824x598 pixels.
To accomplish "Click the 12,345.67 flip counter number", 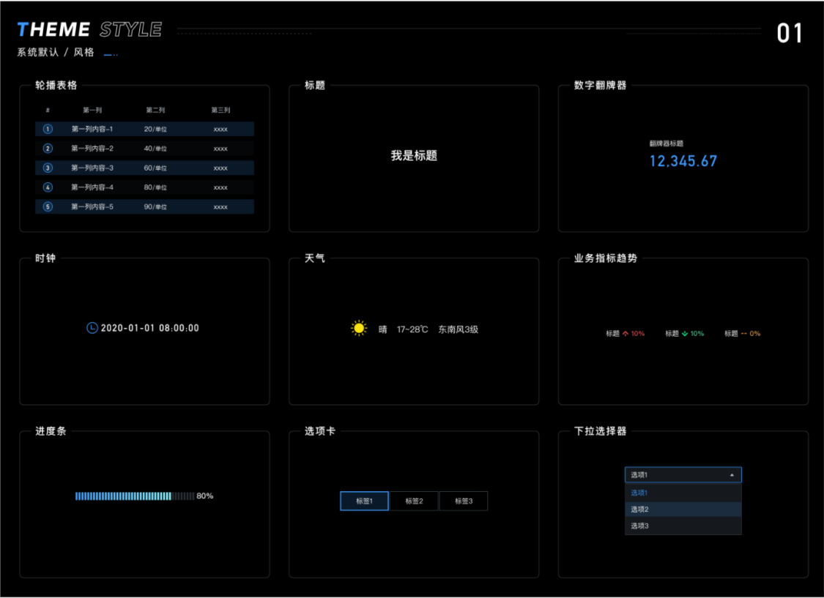I will [683, 161].
